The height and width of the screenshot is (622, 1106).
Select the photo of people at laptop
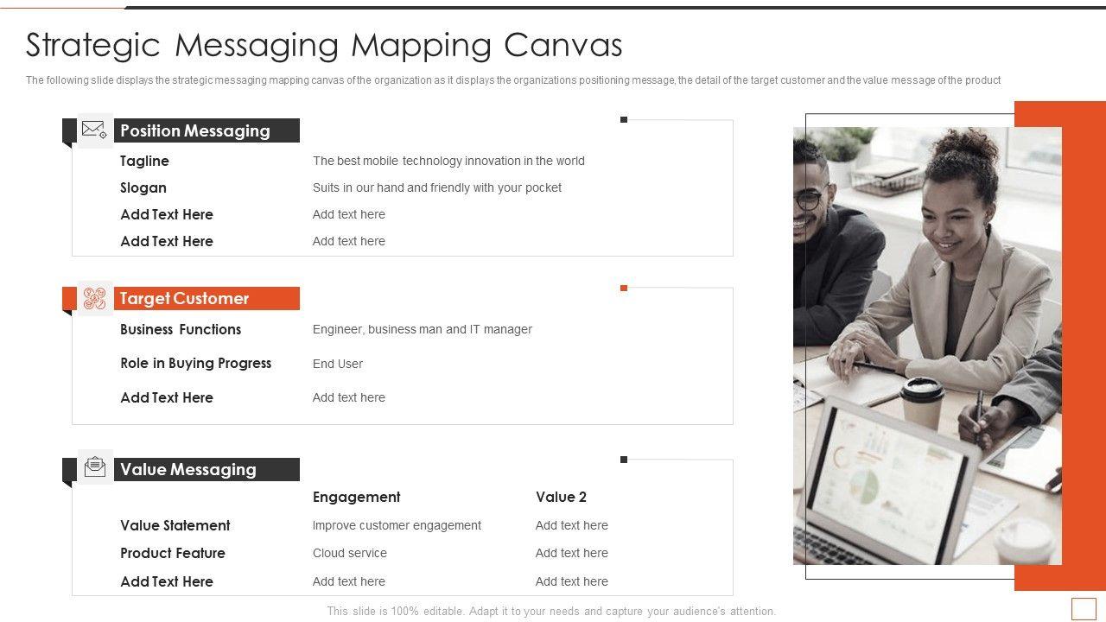[926, 346]
